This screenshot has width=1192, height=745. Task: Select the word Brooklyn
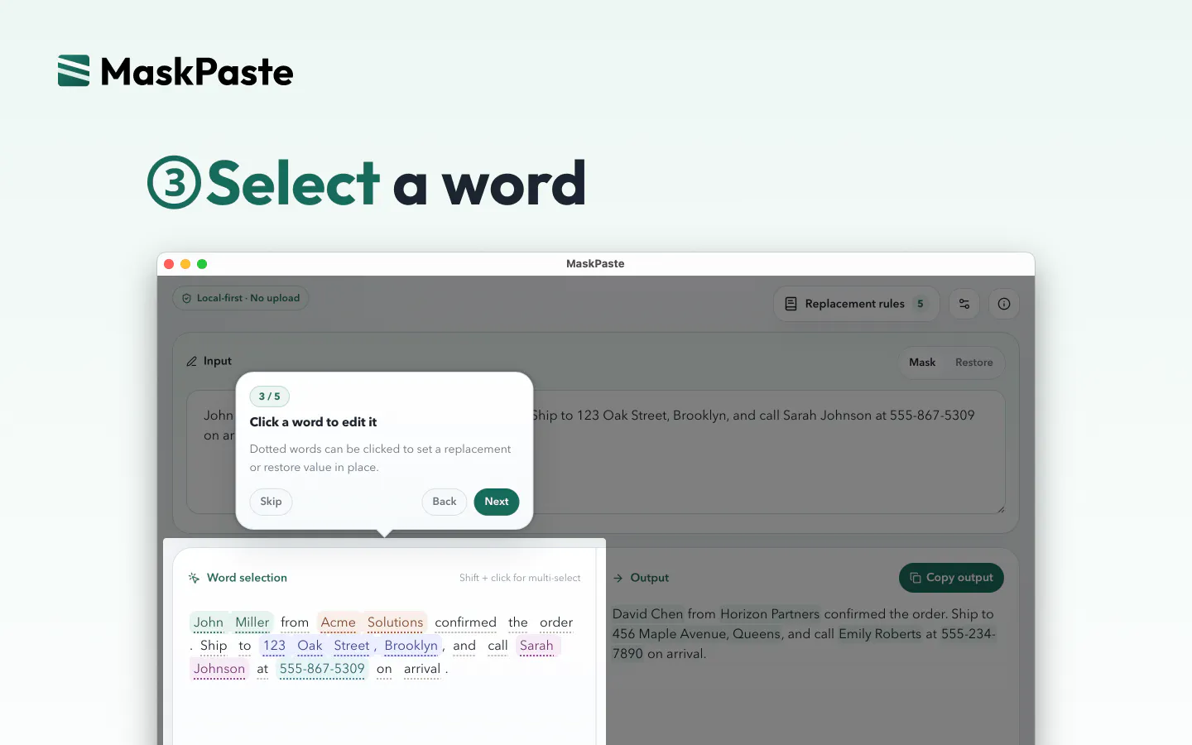point(411,646)
